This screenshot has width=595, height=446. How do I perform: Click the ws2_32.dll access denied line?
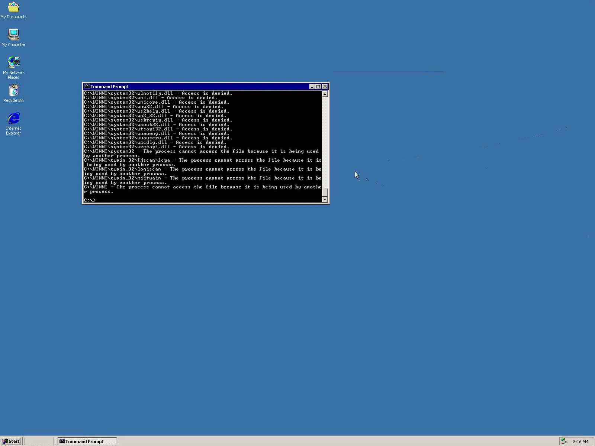pyautogui.click(x=155, y=116)
